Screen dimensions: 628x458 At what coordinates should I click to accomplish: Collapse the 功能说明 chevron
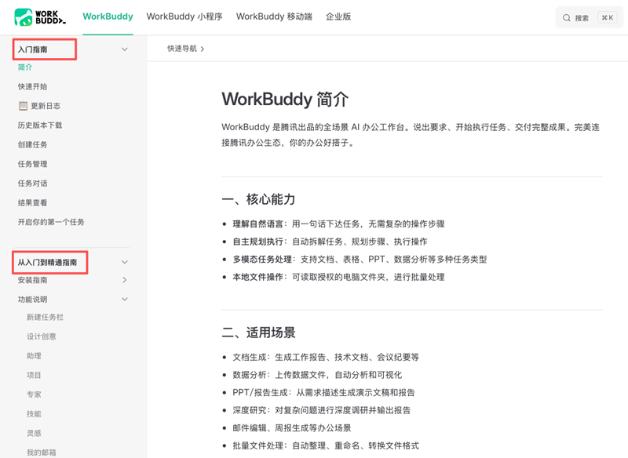tap(125, 300)
